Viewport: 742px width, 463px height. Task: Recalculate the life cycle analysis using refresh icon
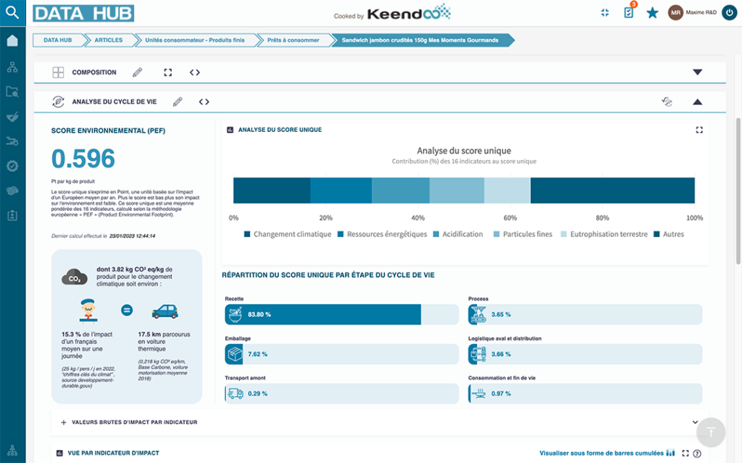(667, 101)
